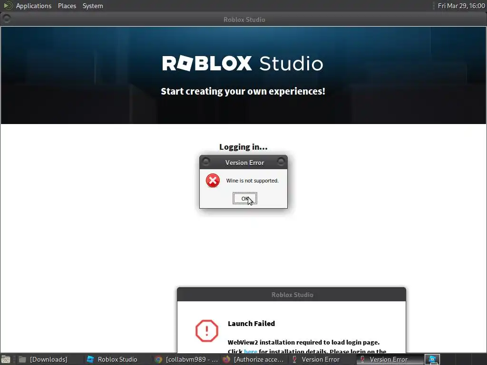Click 'Start creating your own experiences!' tagline

pos(243,91)
